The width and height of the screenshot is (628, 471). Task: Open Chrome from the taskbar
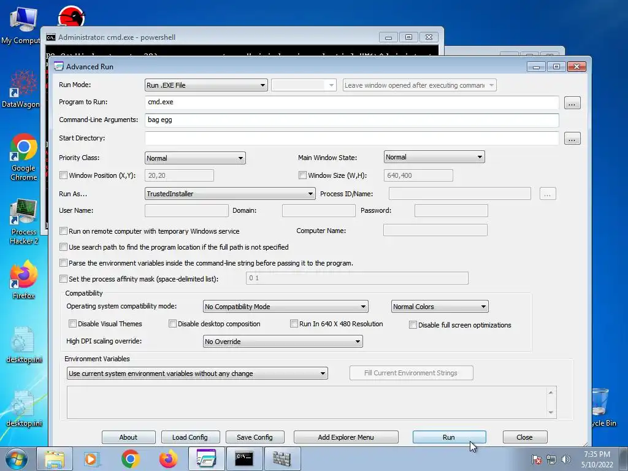click(x=130, y=459)
